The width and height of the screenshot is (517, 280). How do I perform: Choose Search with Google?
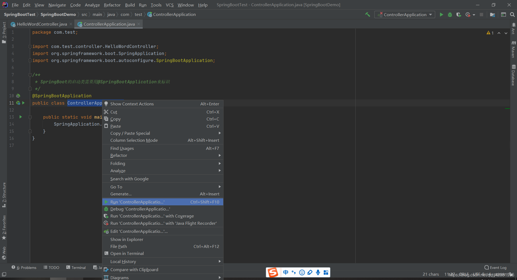point(163,179)
